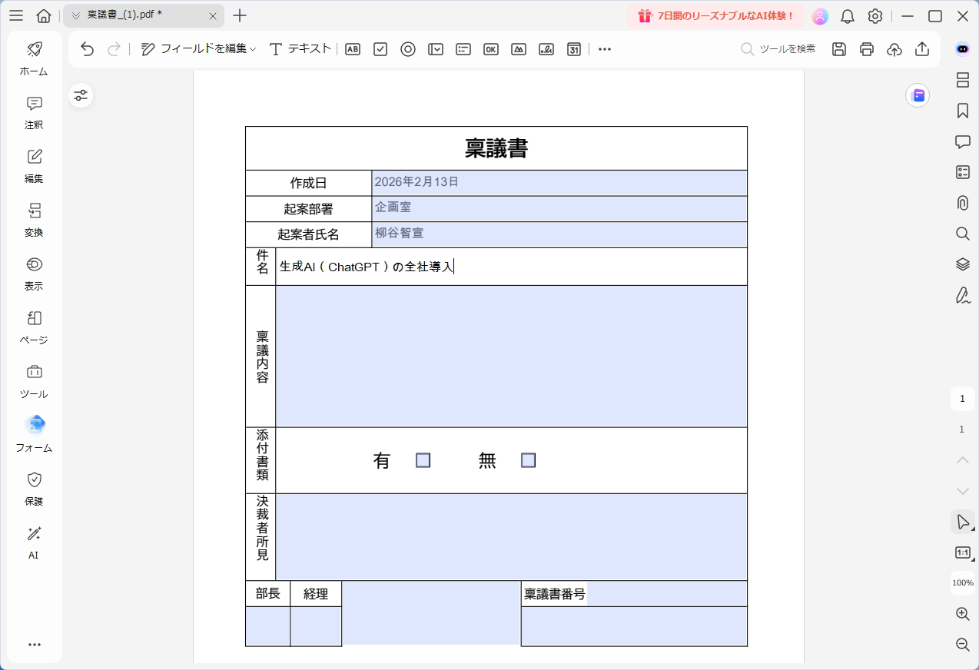Screen dimensions: 979x670
Task: Select the radio button field tool
Action: tap(408, 48)
